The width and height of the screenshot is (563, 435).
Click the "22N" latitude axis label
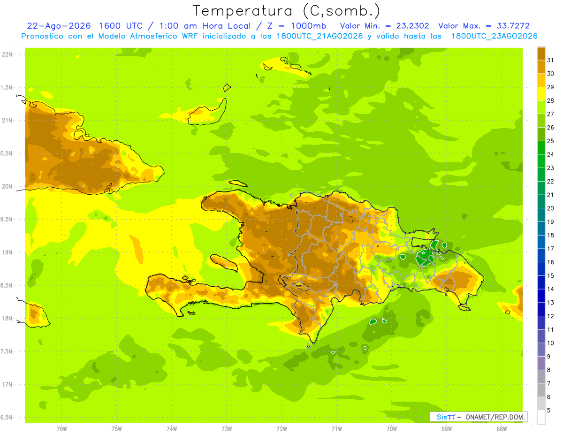[8, 54]
